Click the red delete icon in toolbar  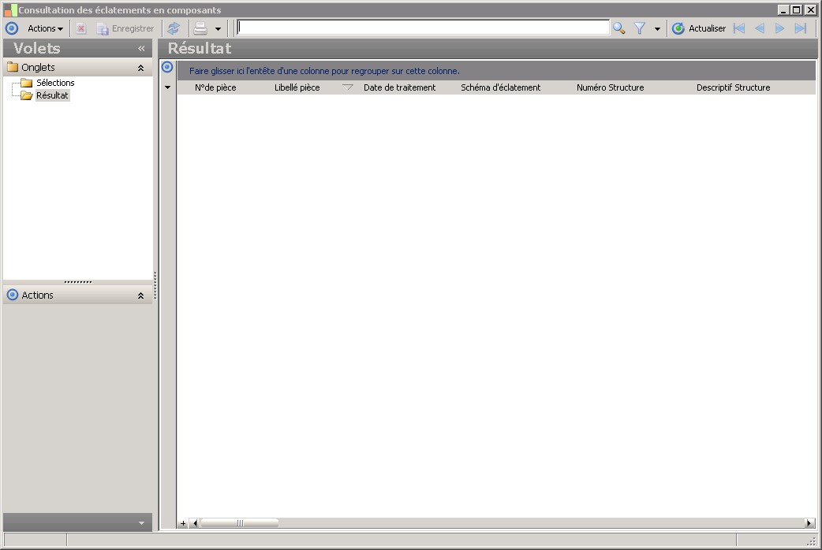tap(80, 28)
